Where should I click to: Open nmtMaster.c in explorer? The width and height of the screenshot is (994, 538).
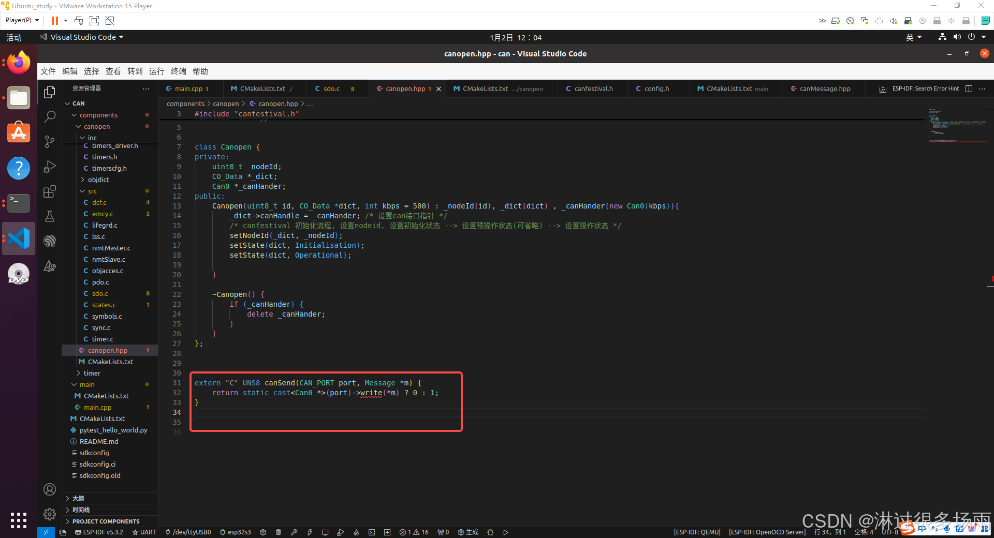[111, 248]
